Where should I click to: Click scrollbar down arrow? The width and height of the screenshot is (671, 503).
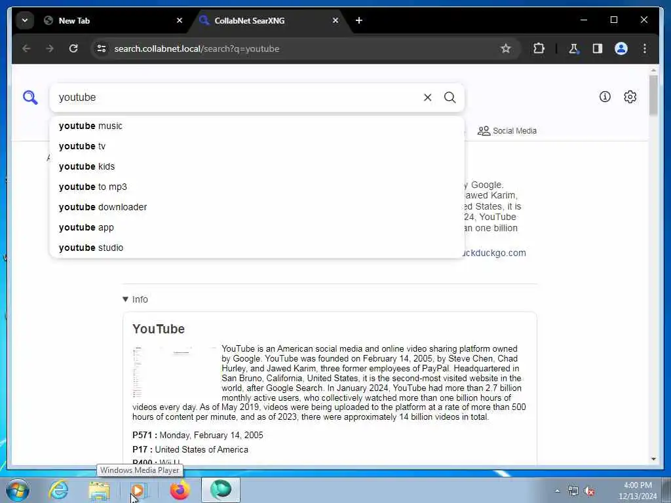[x=653, y=459]
